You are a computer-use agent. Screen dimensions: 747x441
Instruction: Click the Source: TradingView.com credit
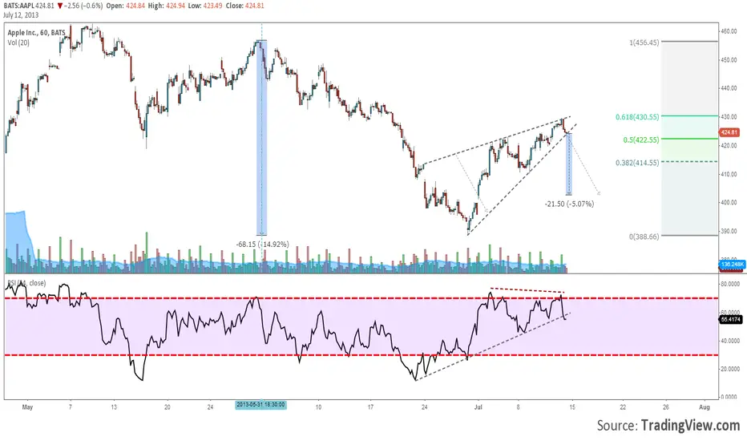668,425
